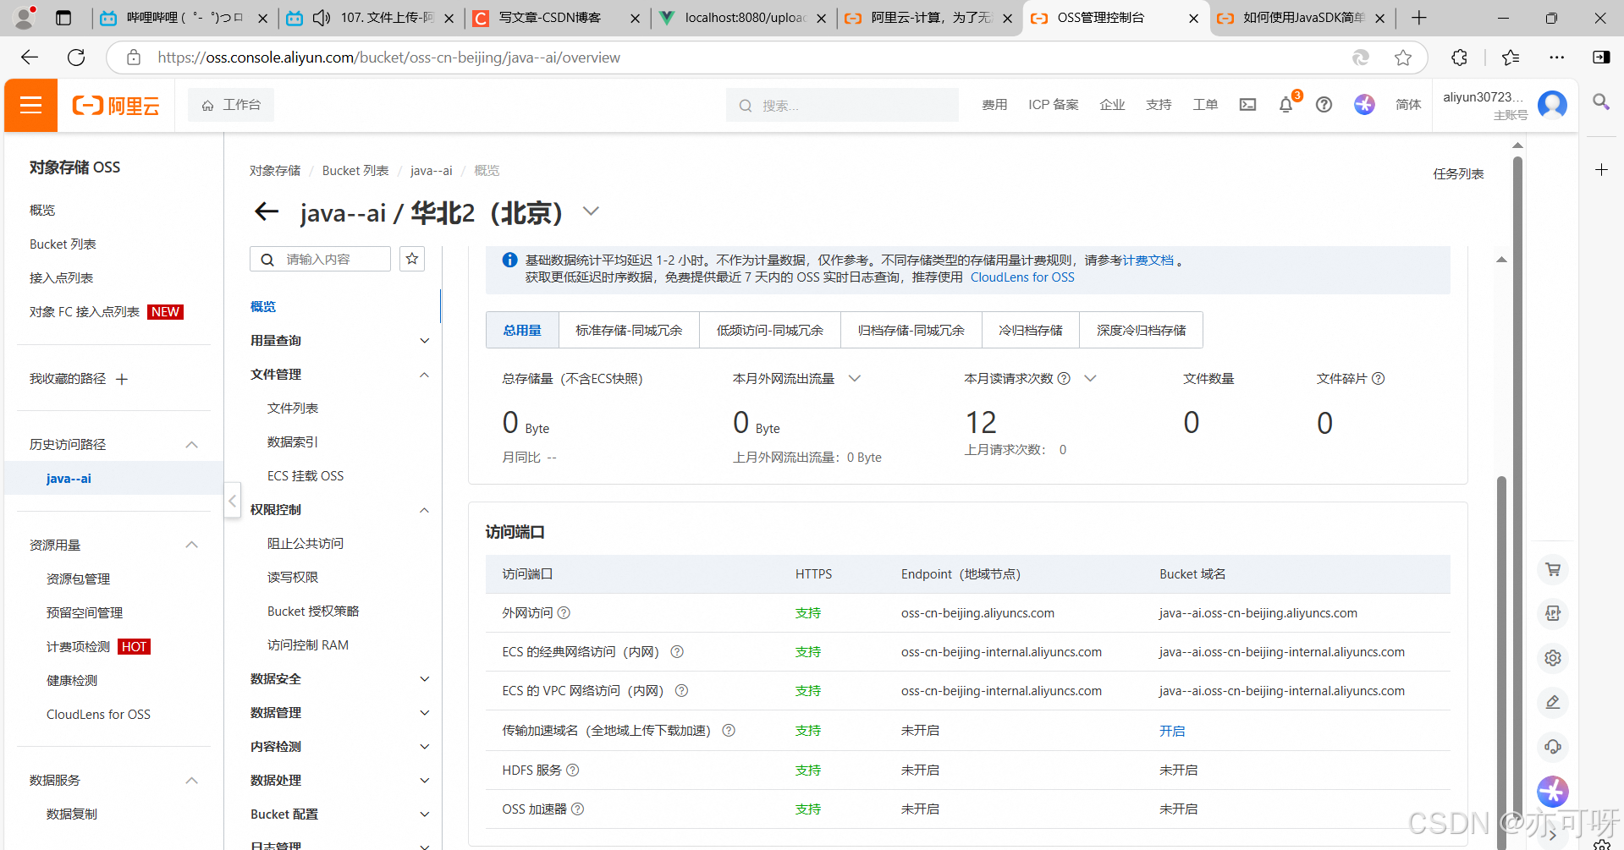
Task: Open the feedback edit pencil icon
Action: click(1553, 702)
